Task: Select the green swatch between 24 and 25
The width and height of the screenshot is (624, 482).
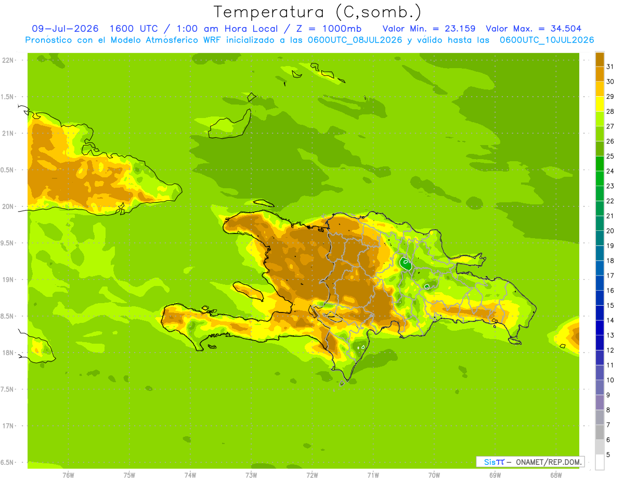Action: click(x=600, y=164)
